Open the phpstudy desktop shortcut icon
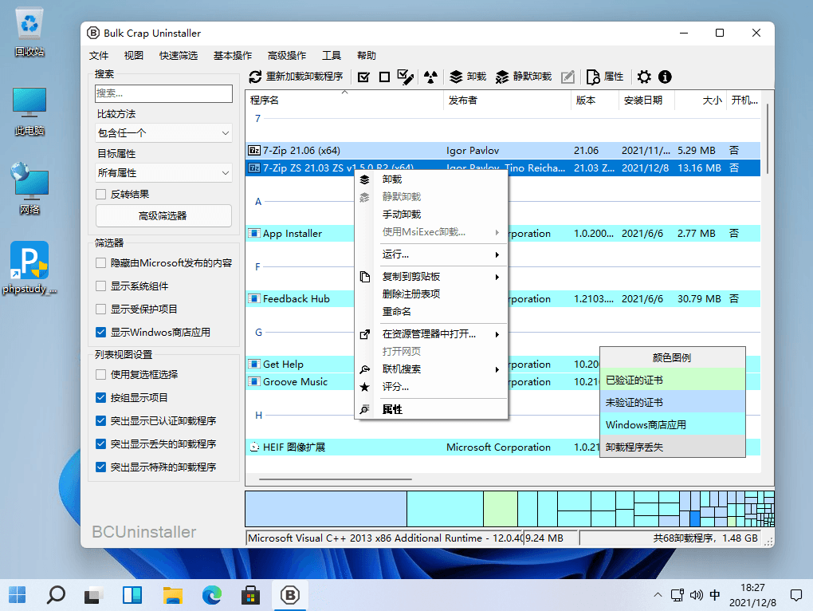Image resolution: width=813 pixels, height=611 pixels. [29, 260]
